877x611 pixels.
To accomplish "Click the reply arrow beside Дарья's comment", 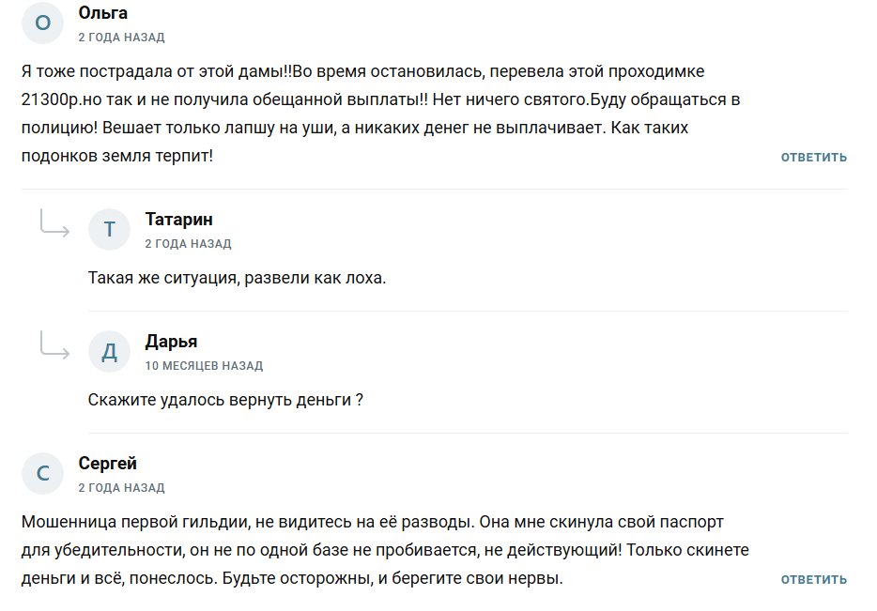I will (54, 344).
